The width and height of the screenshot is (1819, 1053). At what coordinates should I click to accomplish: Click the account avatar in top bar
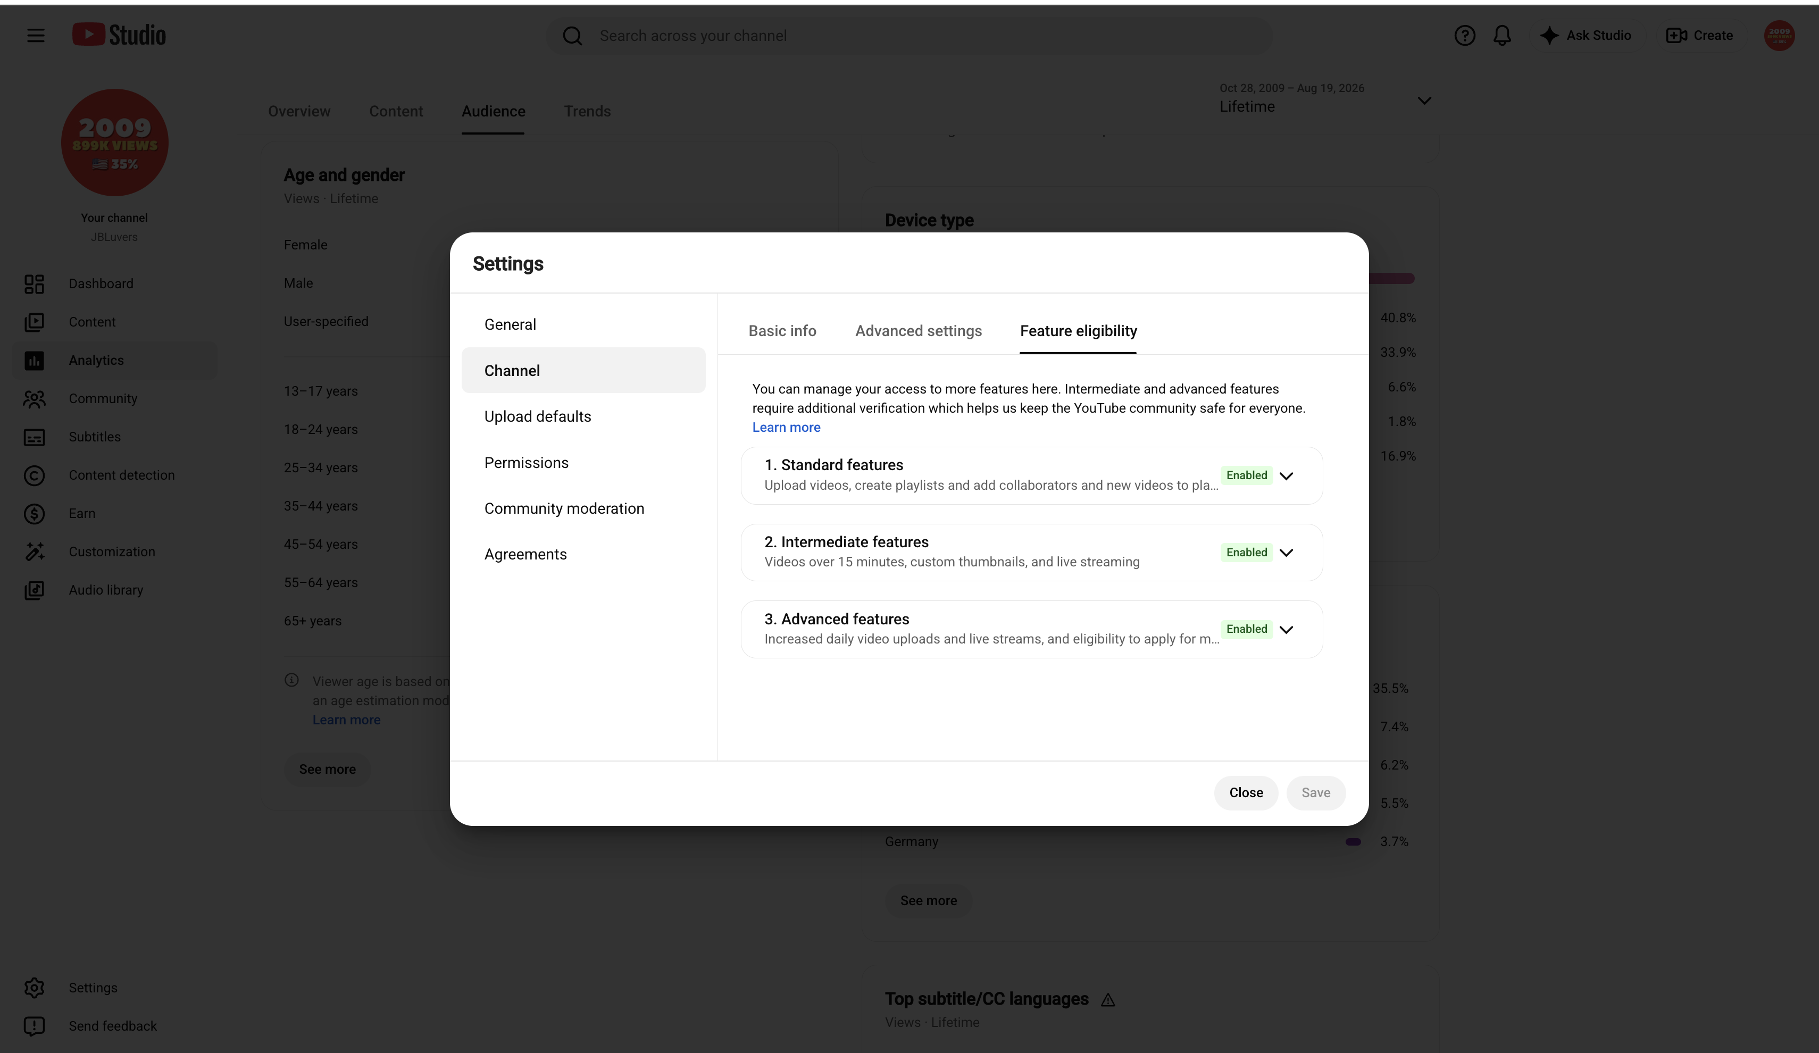coord(1779,35)
